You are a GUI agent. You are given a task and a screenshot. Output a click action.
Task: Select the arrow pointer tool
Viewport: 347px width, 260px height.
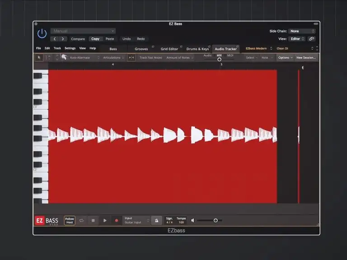39,57
